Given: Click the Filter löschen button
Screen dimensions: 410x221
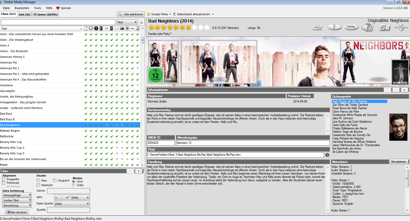Looking at the screenshot, I should click(x=17, y=212).
